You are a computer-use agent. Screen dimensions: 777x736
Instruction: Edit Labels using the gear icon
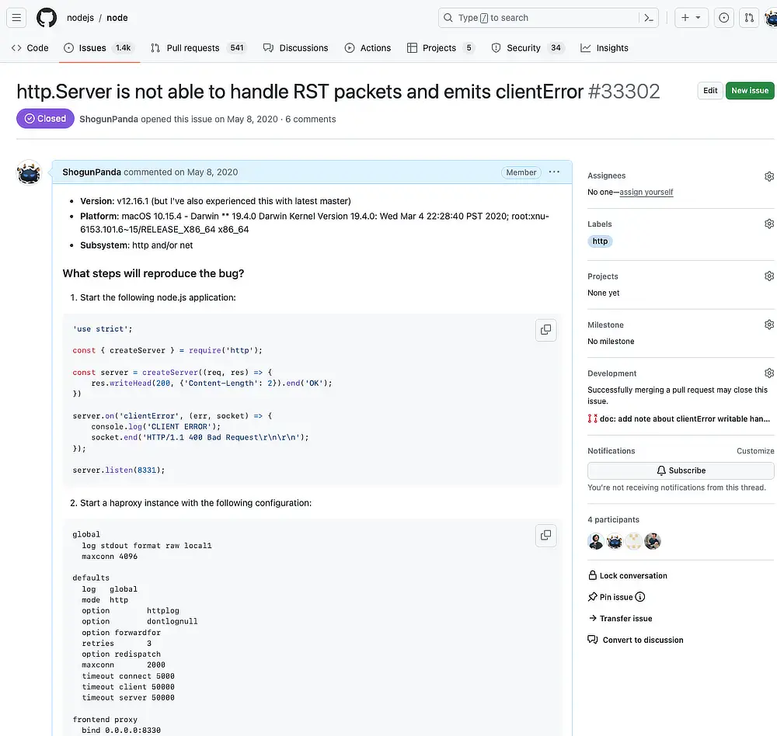pos(768,224)
